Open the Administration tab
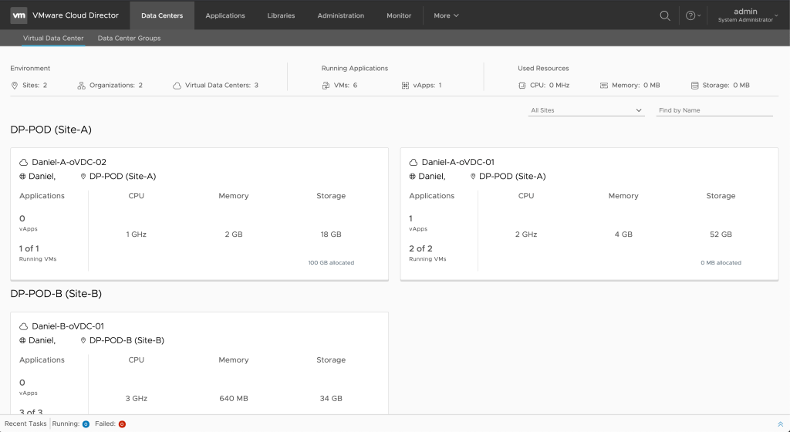 click(x=340, y=15)
